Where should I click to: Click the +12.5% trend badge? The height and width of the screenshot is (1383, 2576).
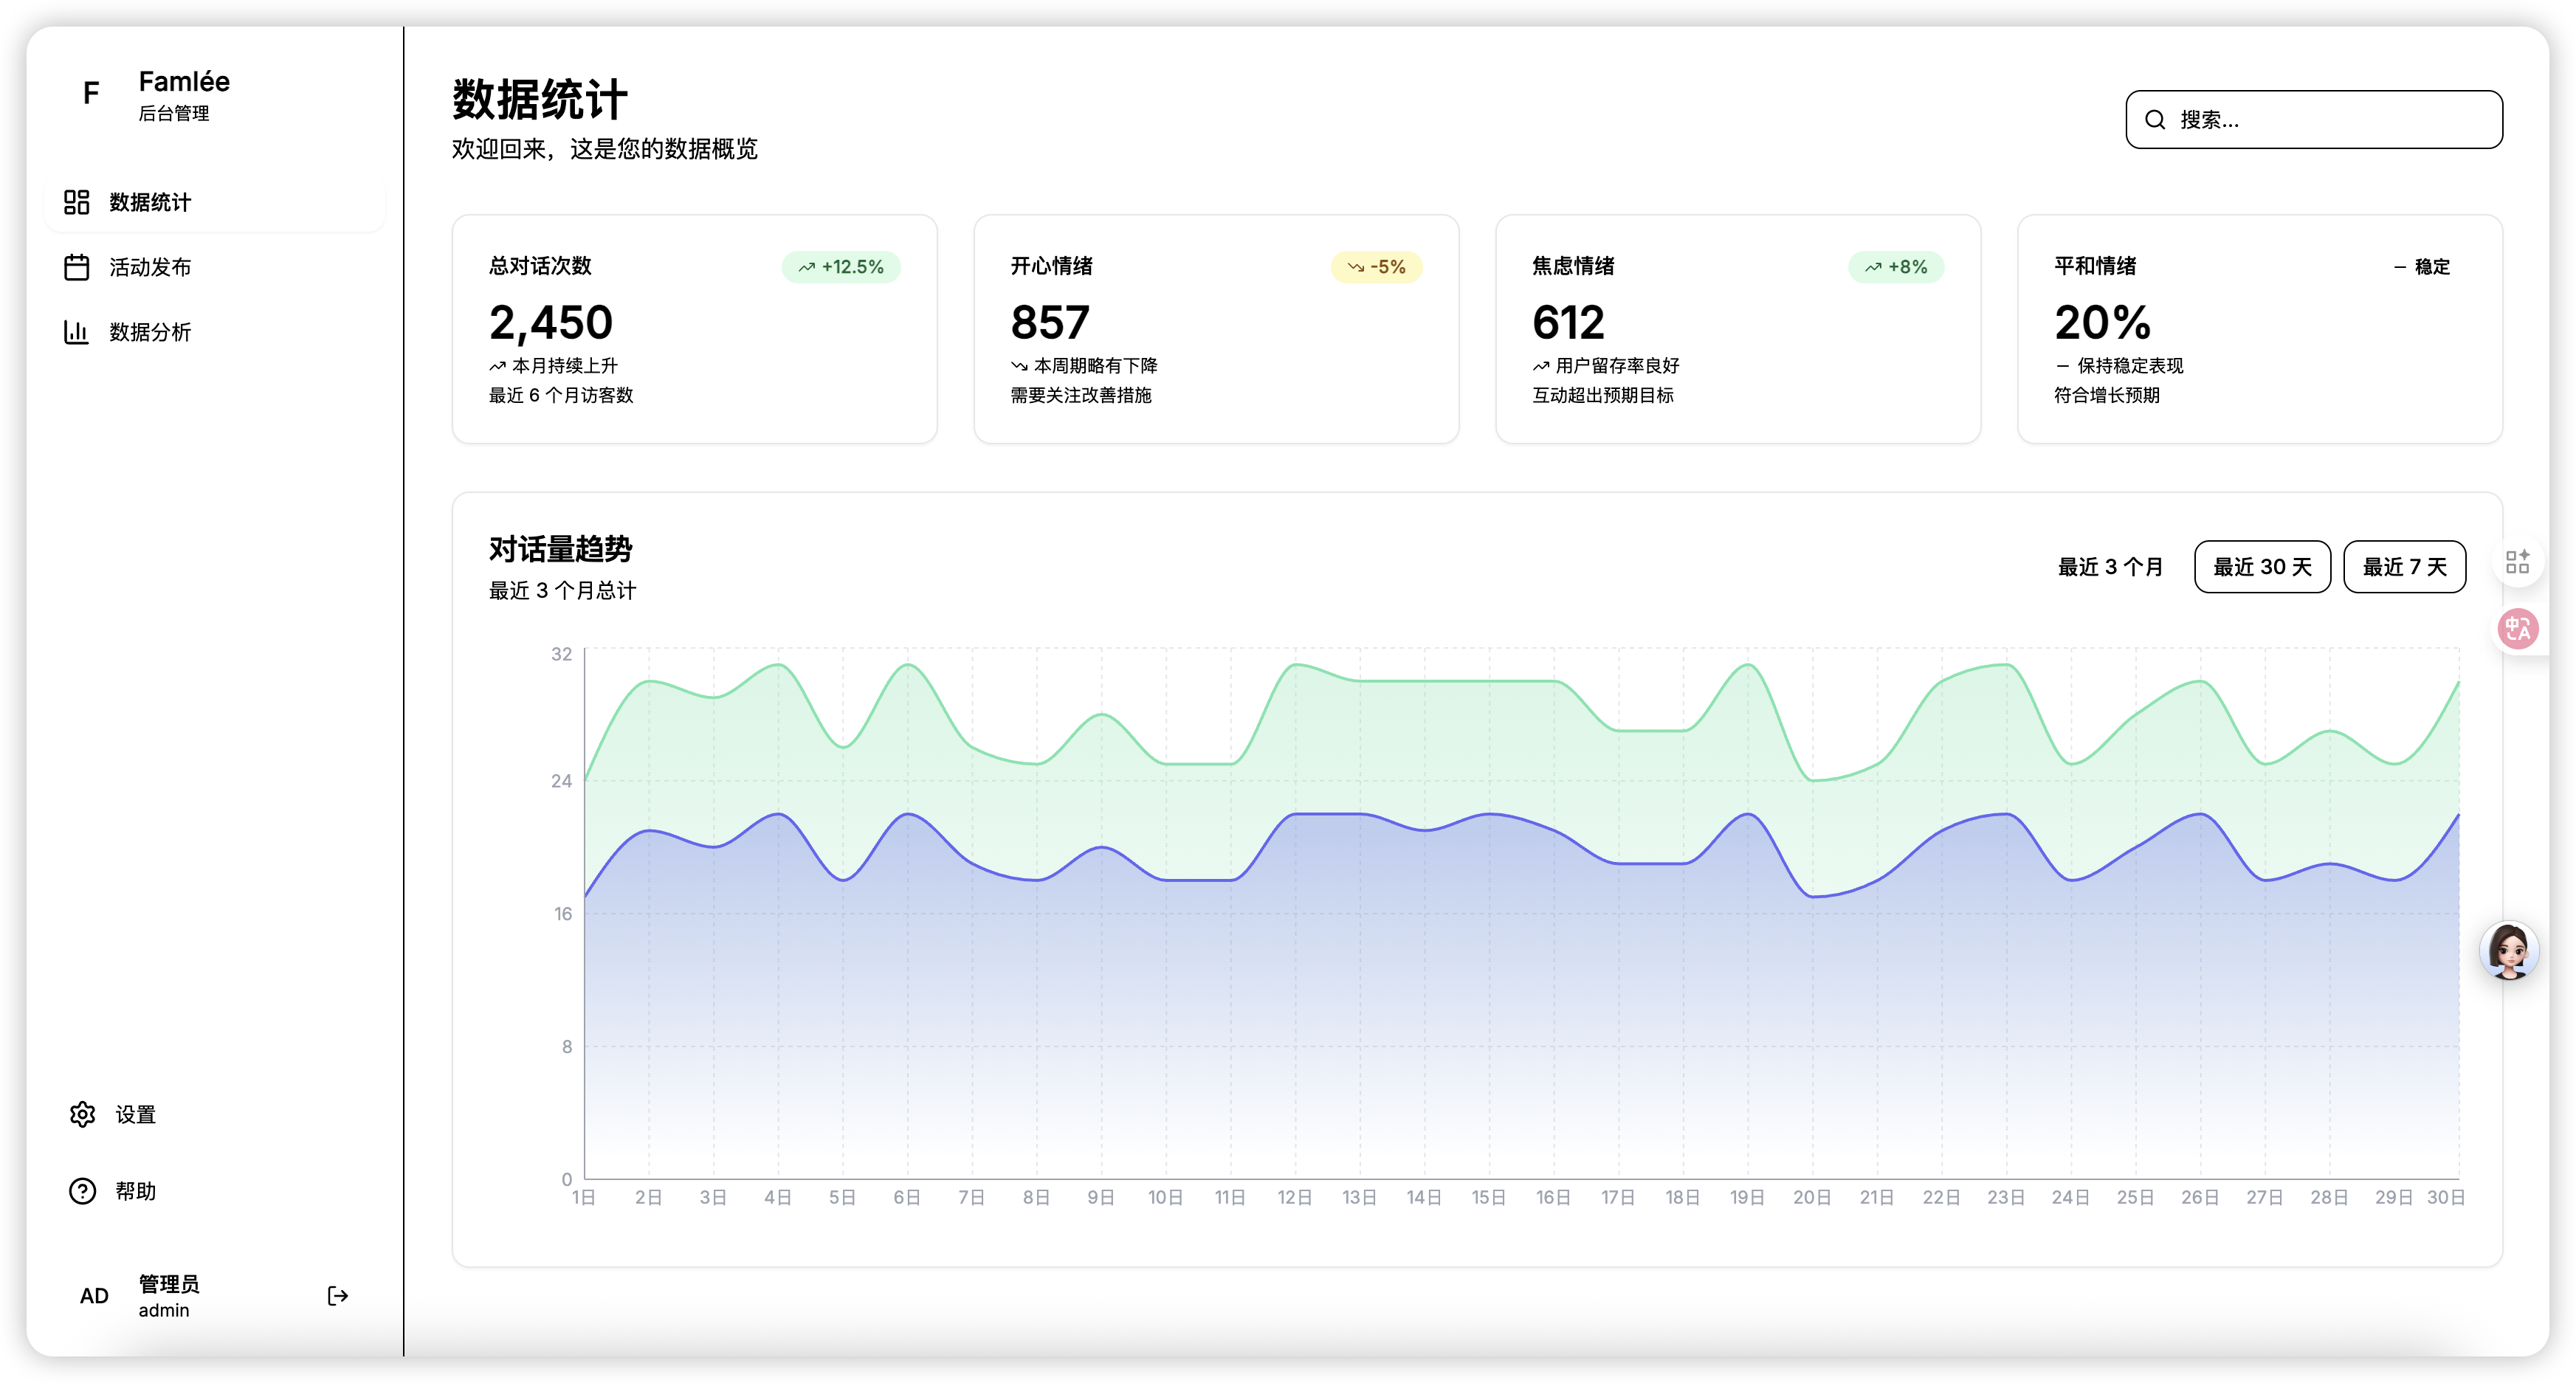click(841, 267)
